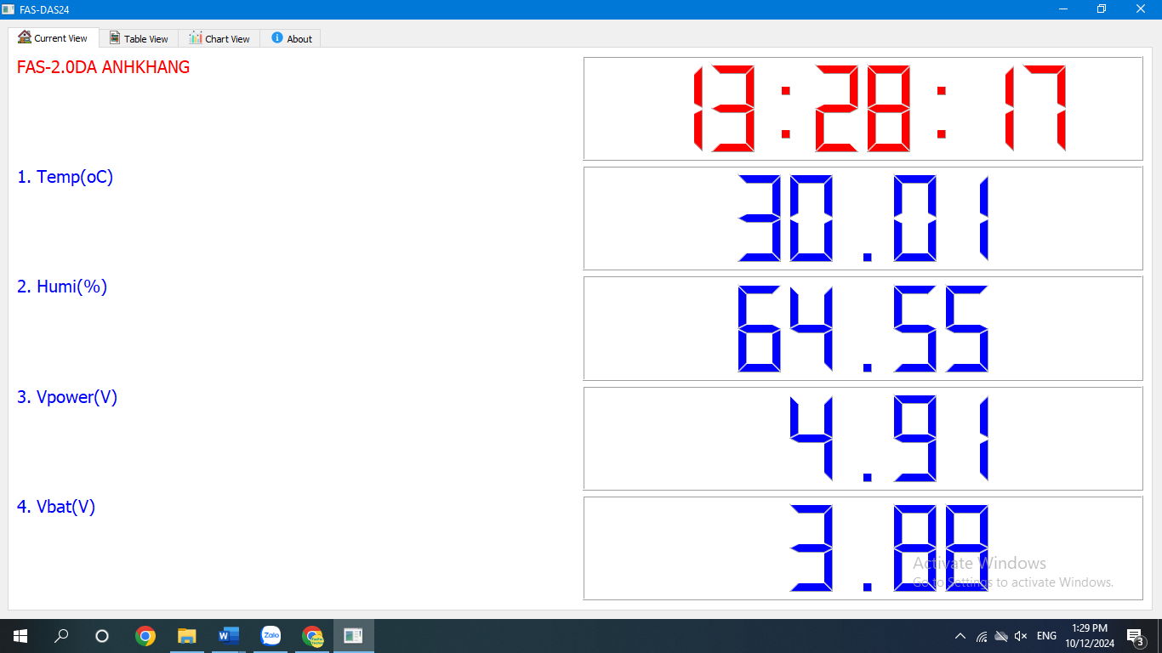The image size is (1162, 653).
Task: Open the notification center icon
Action: tap(1135, 636)
